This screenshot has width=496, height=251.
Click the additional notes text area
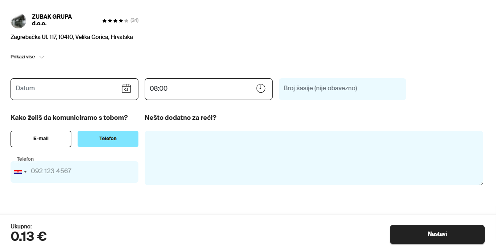point(314,158)
